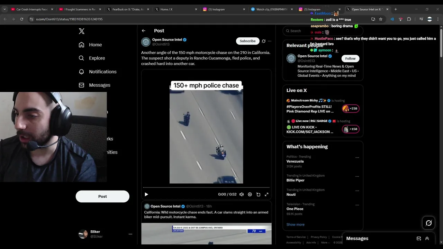Click the Explore magnifier icon
This screenshot has width=443, height=249.
(81, 58)
